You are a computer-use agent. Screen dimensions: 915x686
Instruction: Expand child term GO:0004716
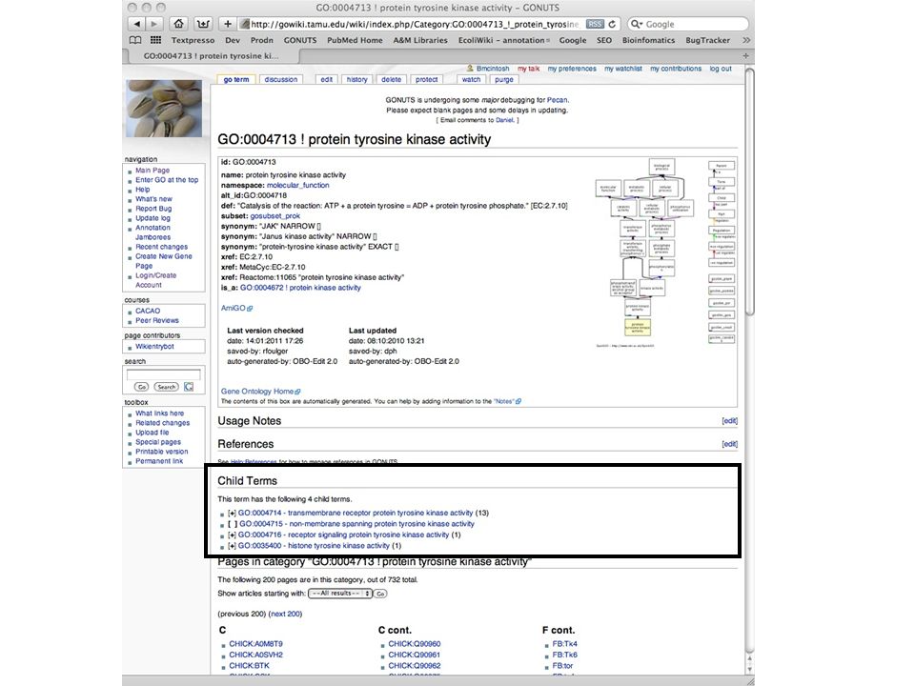232,535
